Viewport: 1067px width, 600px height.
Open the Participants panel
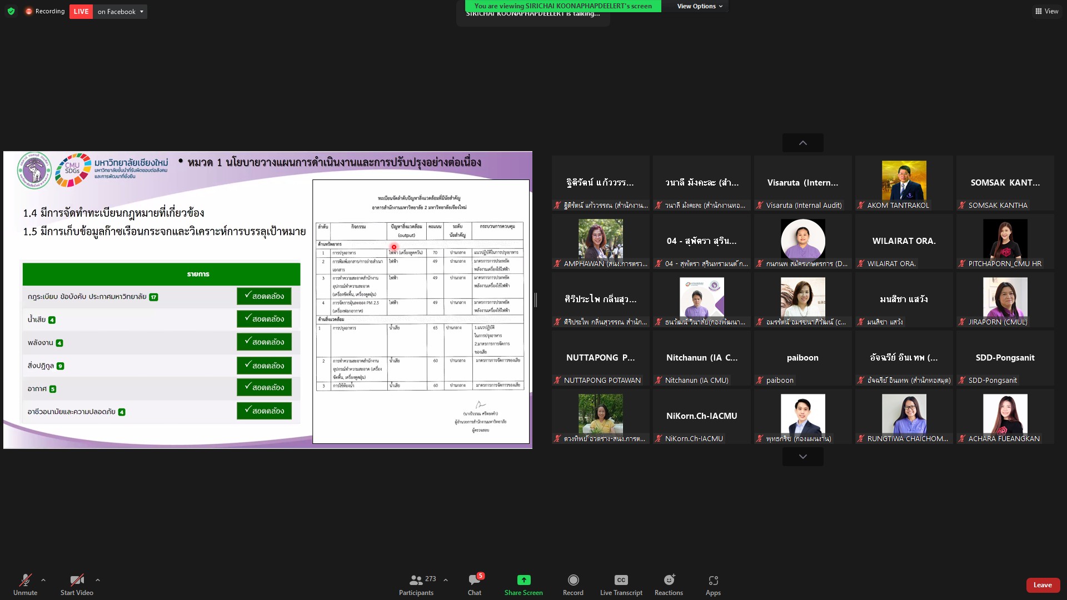point(416,581)
